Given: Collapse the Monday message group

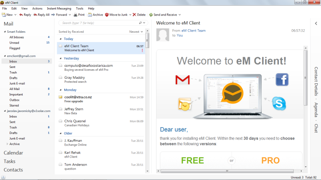Looking at the screenshot, I should pyautogui.click(x=61, y=90).
